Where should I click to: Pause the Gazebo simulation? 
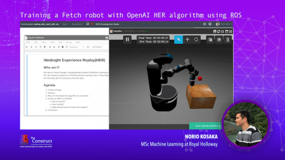pyautogui.click(x=127, y=39)
